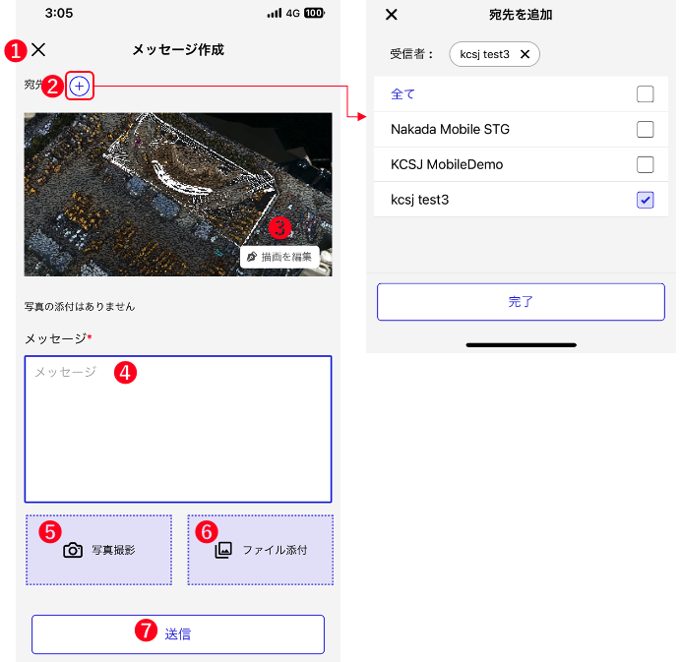This screenshot has height=662, width=680.
Task: Tap the kcsj test3 recipient chip label
Action: 484,54
